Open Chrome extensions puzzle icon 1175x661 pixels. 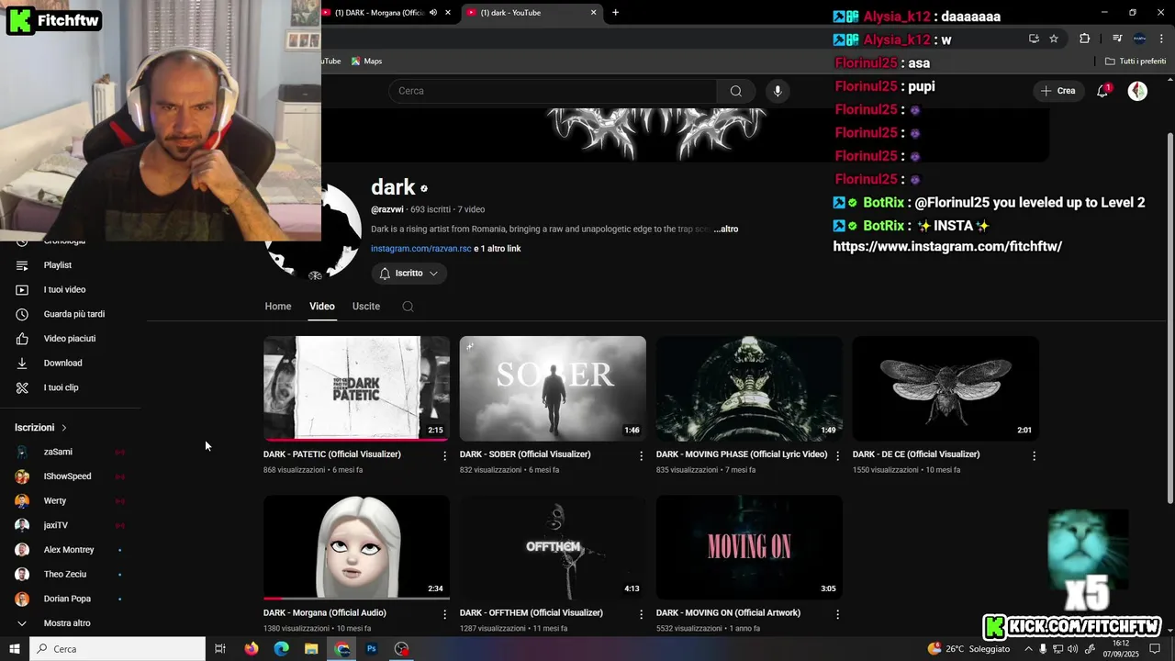[1084, 39]
